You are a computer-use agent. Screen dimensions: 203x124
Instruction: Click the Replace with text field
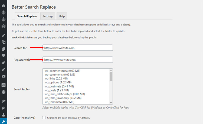77,60
